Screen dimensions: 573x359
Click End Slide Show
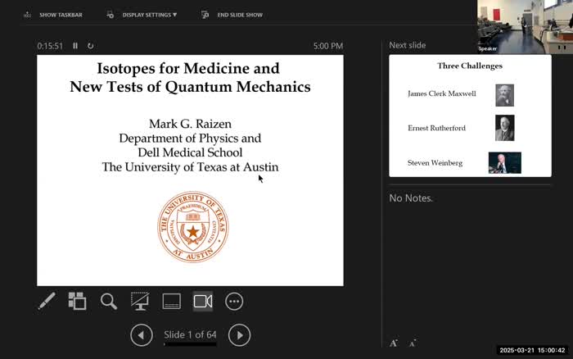(x=240, y=15)
